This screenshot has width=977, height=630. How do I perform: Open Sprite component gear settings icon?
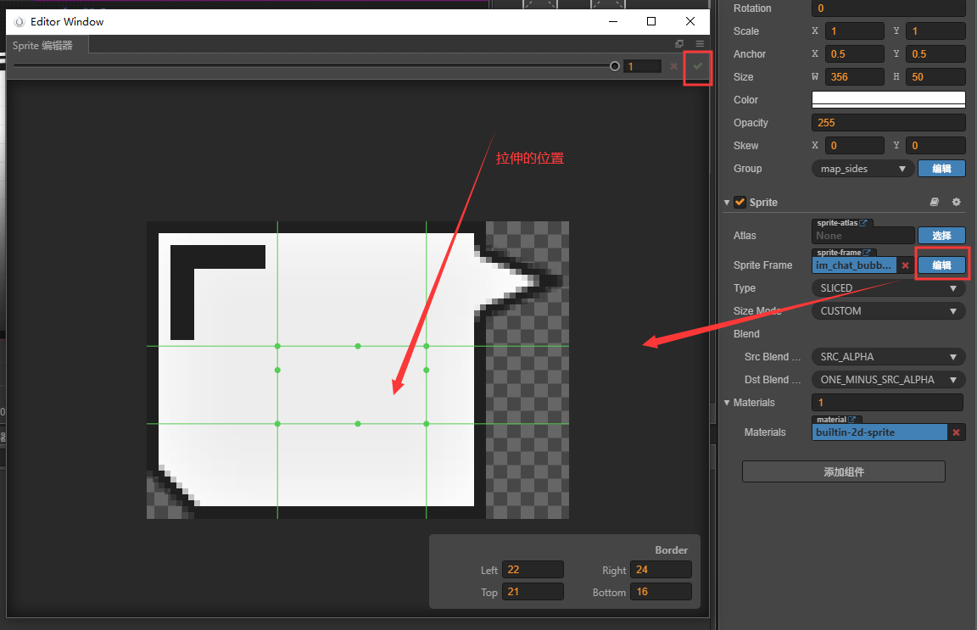[956, 202]
